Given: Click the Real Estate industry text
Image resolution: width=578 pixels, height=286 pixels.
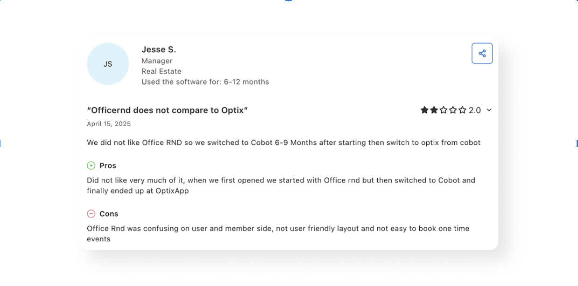Looking at the screenshot, I should pos(162,71).
